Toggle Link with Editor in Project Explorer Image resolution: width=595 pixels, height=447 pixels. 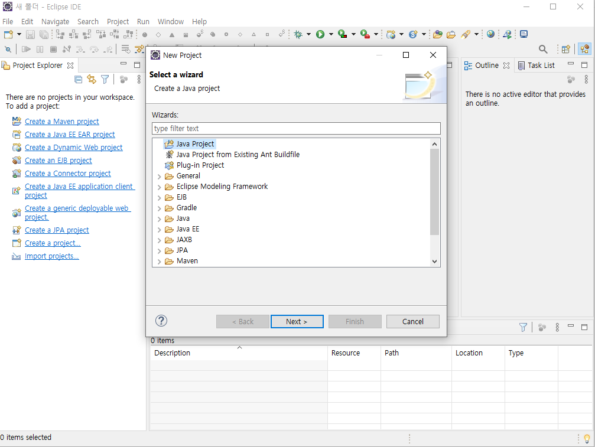(x=92, y=79)
